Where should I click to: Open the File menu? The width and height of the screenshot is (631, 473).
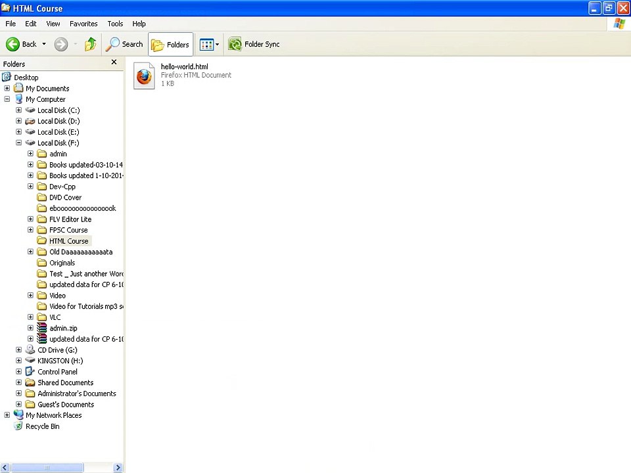tap(11, 24)
